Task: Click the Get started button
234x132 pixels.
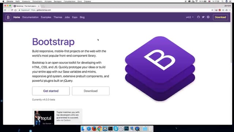Action: tap(51, 91)
